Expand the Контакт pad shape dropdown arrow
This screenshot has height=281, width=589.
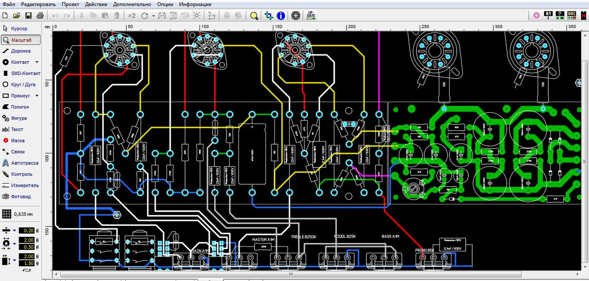(x=37, y=62)
